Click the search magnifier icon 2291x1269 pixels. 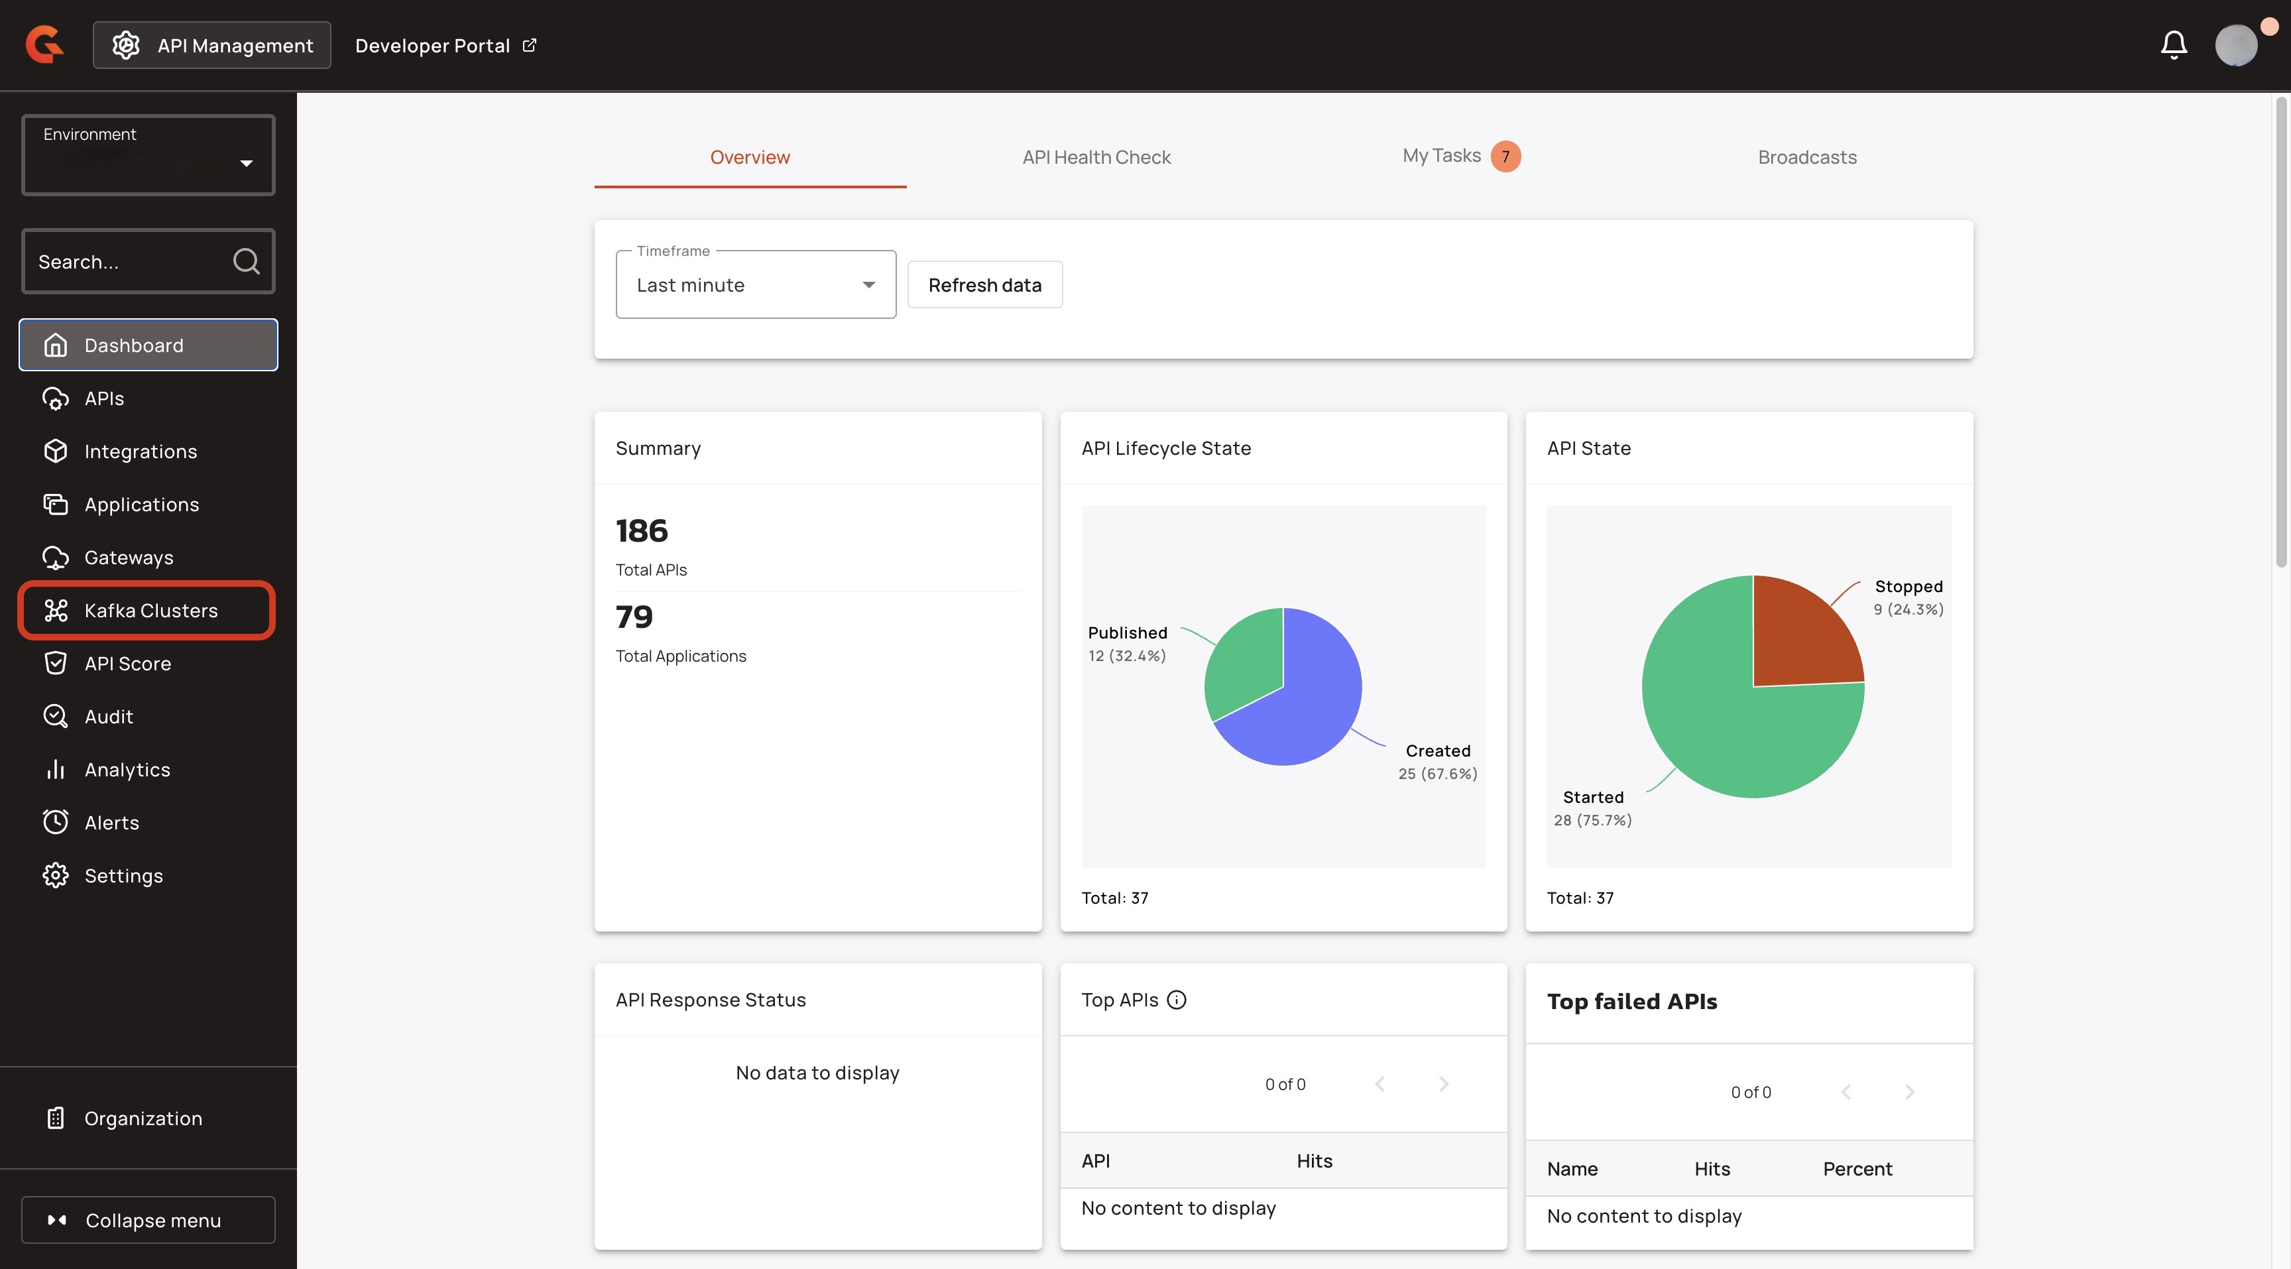click(x=245, y=261)
